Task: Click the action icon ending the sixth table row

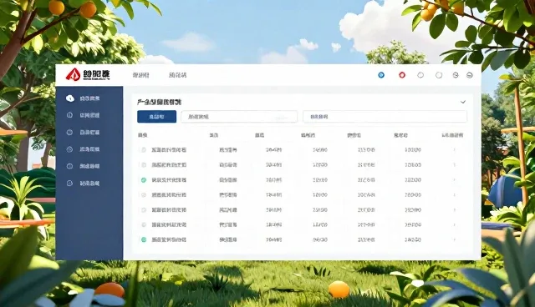Action: (454, 224)
